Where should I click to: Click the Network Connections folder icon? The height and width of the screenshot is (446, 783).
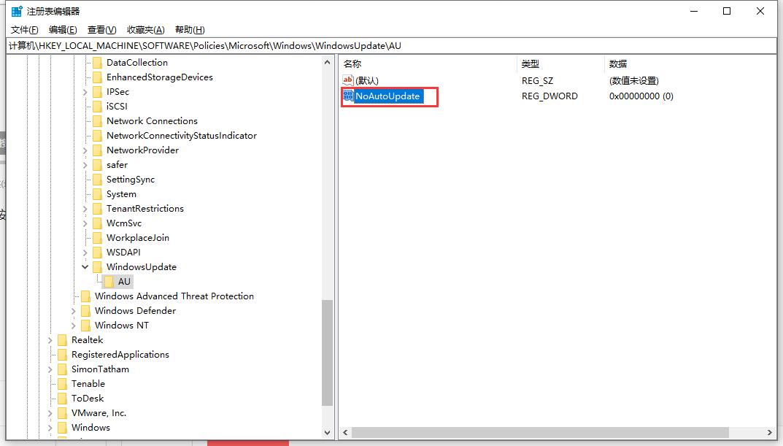(x=97, y=121)
